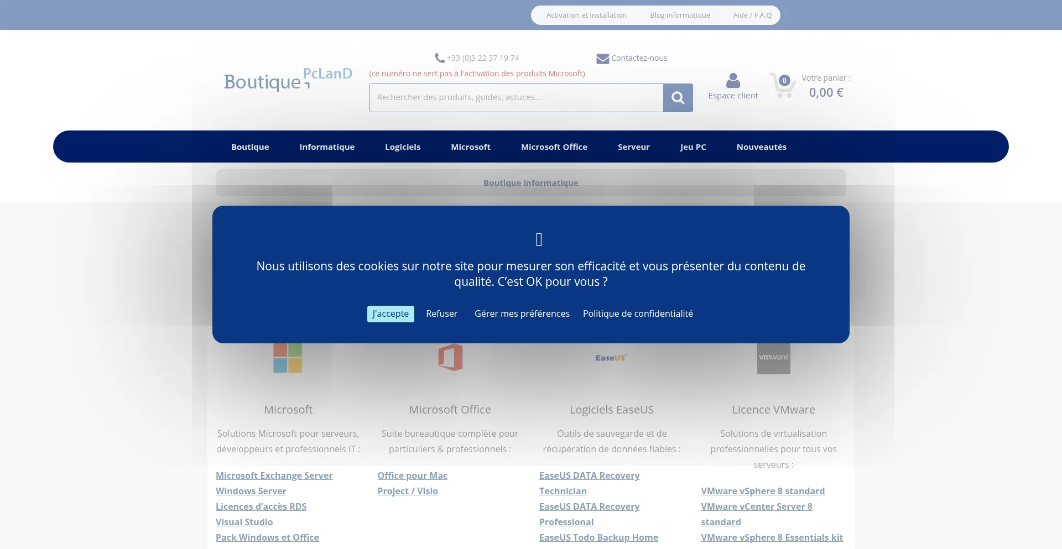Viewport: 1062px width, 549px height.
Task: Click the phone icon beside the number
Action: tap(440, 58)
